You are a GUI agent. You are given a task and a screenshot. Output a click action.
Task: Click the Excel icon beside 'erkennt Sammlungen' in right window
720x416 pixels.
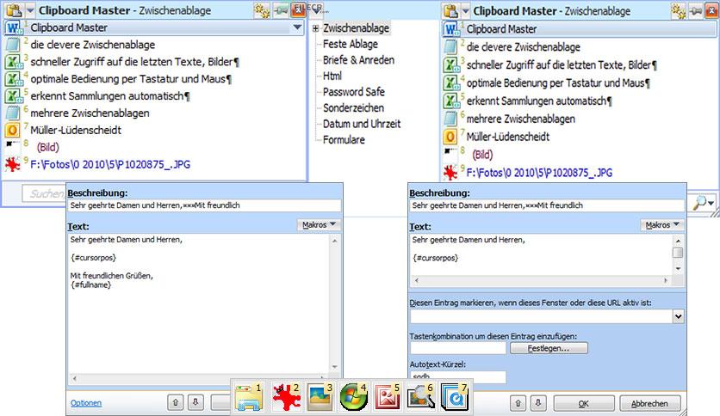coord(451,101)
